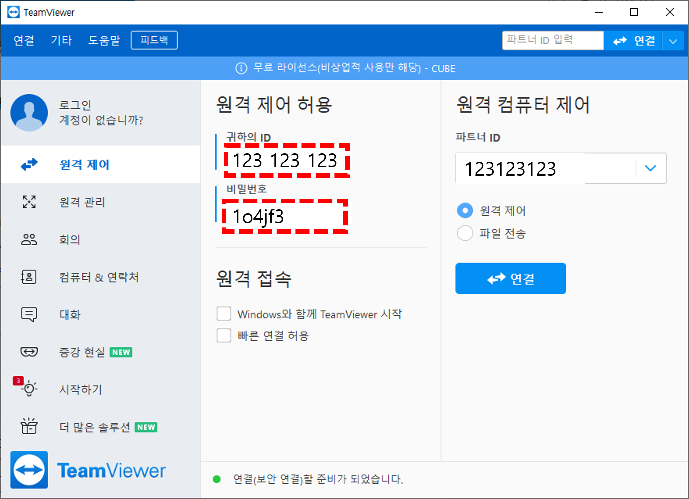Click the info icon in license banner
This screenshot has width=689, height=499.
[x=241, y=68]
